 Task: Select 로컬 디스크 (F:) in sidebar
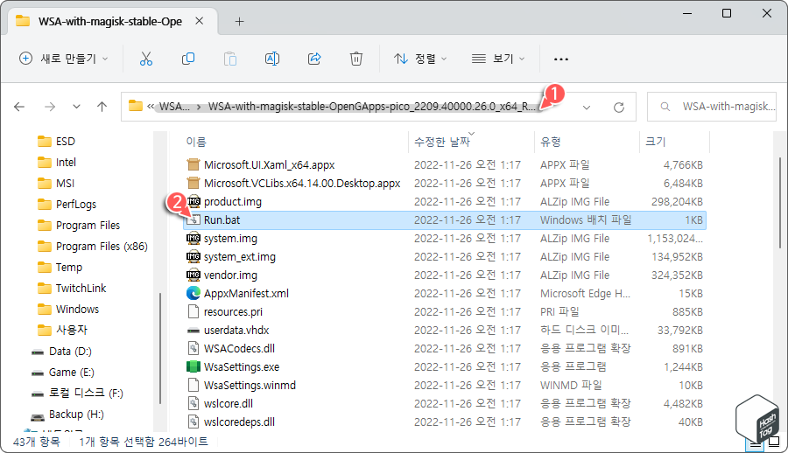pos(77,393)
